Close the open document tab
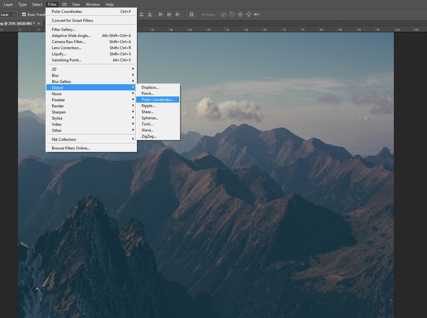Image resolution: width=427 pixels, height=318 pixels. (x=38, y=23)
